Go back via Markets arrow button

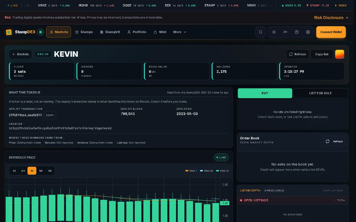21,54
